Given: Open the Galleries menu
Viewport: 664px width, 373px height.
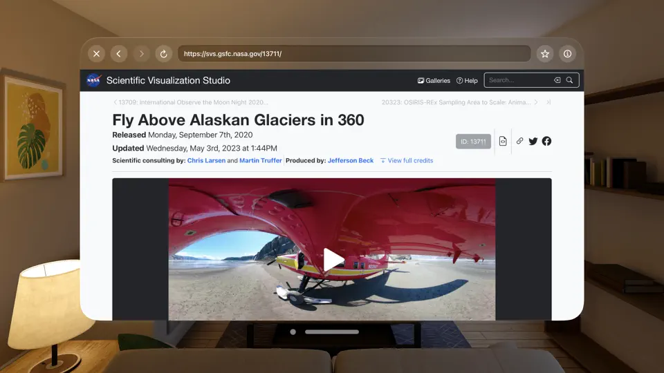Looking at the screenshot, I should 434,80.
